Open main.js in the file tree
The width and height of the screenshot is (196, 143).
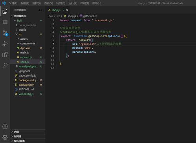[28, 53]
